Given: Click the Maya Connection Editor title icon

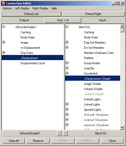Looking at the screenshot, I should (x=3, y=3).
